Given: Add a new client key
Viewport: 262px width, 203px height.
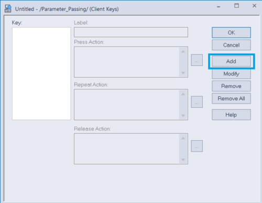Looking at the screenshot, I should click(231, 61).
